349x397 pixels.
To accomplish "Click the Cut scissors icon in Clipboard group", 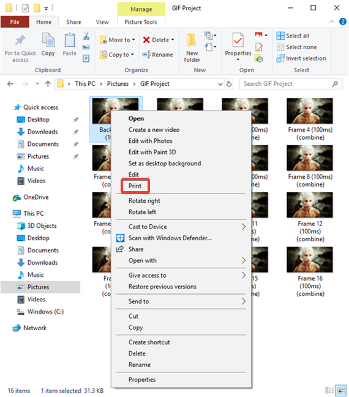I will [x=86, y=36].
